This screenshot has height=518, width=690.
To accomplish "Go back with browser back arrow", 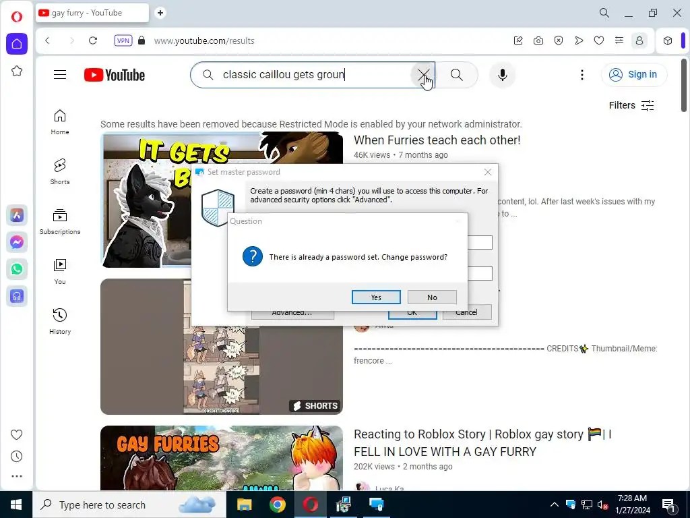I will click(48, 40).
